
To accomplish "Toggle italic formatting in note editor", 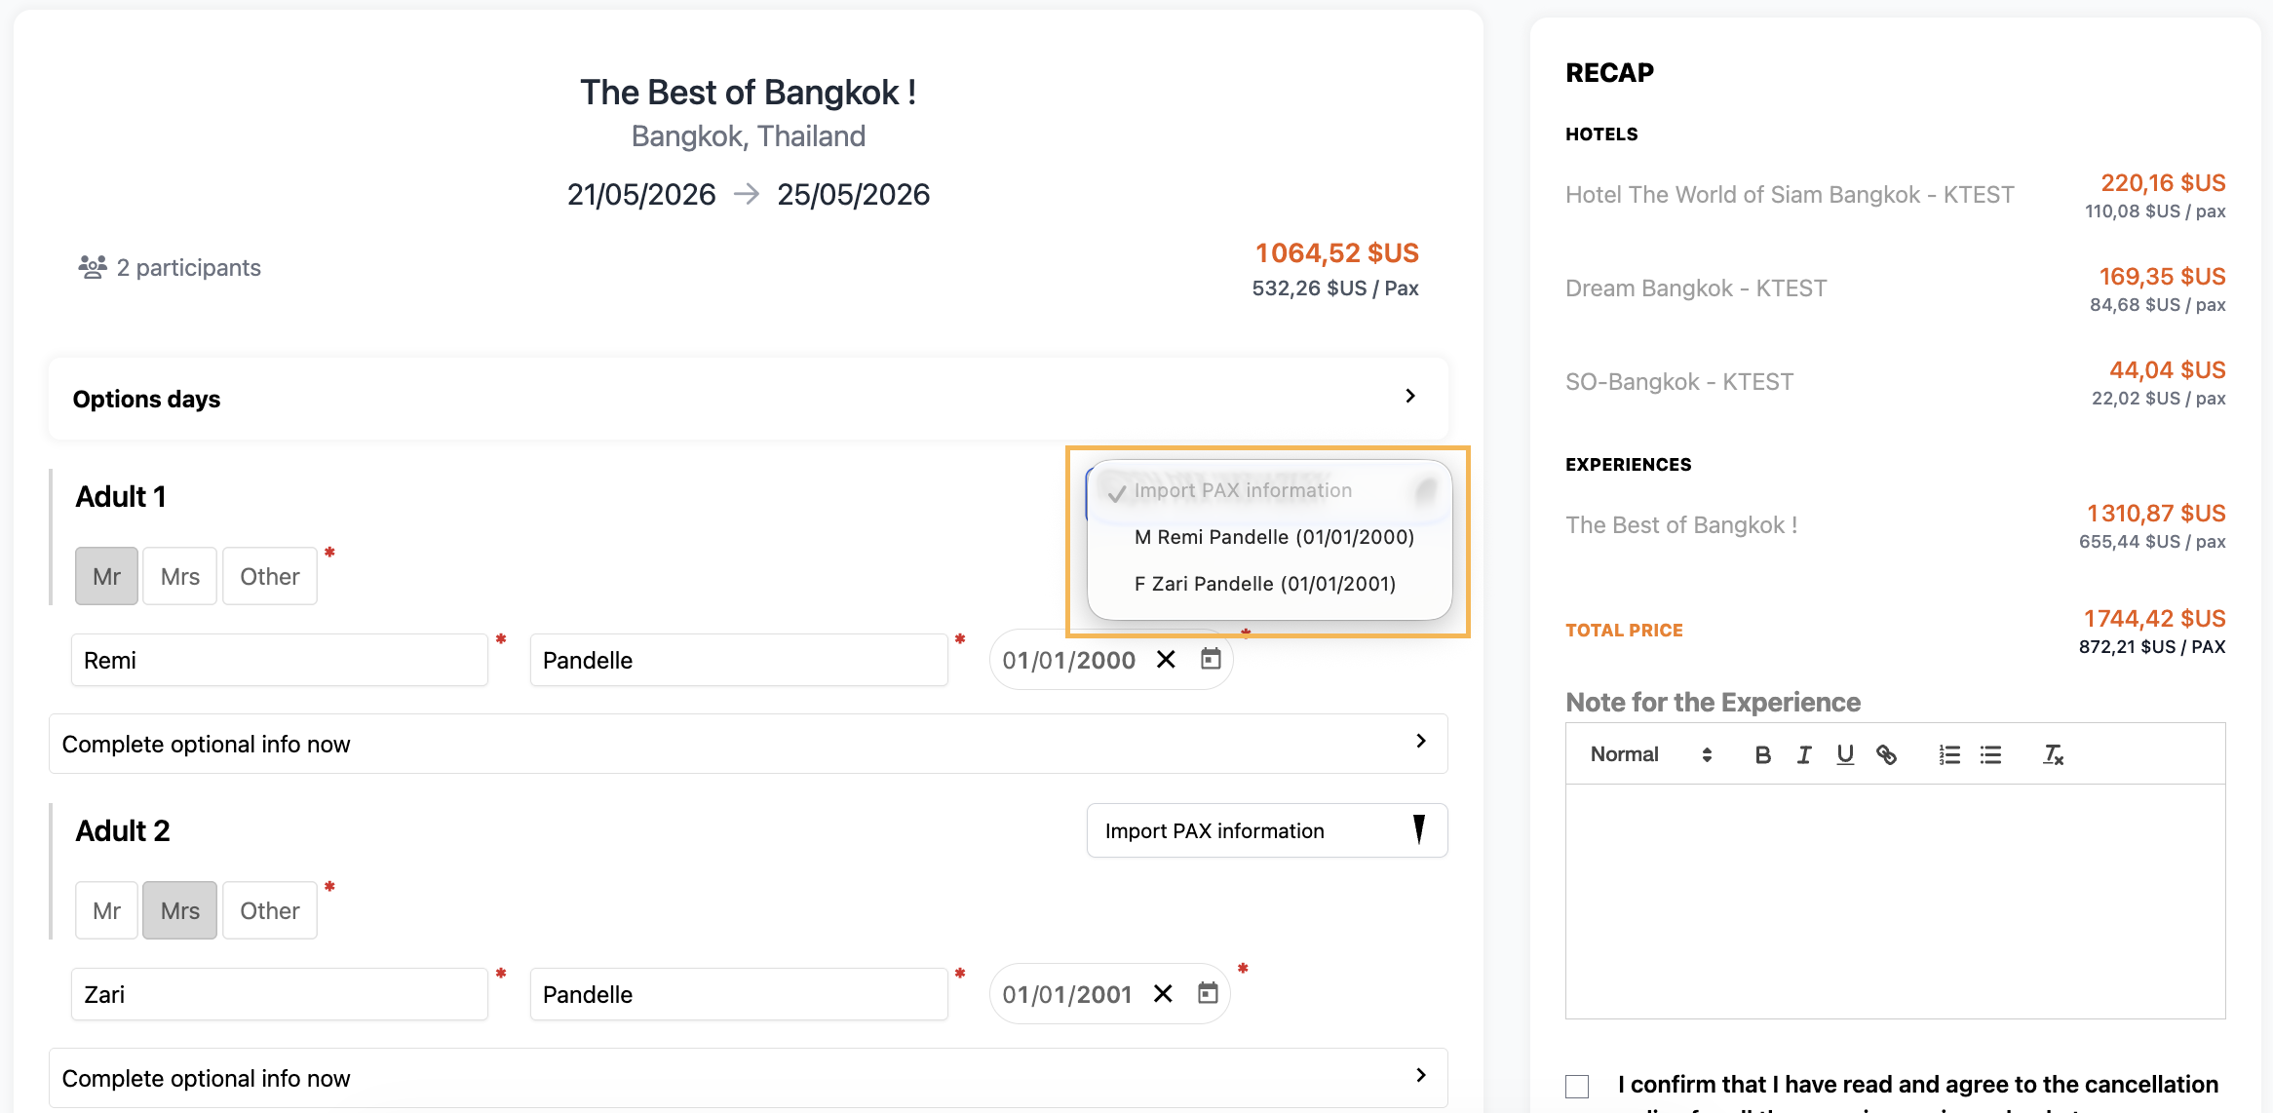I will (1803, 754).
